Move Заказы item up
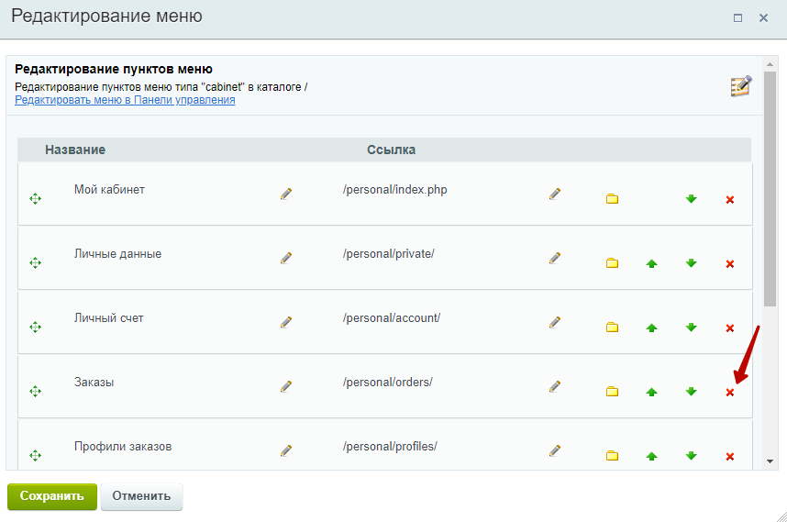 (651, 392)
